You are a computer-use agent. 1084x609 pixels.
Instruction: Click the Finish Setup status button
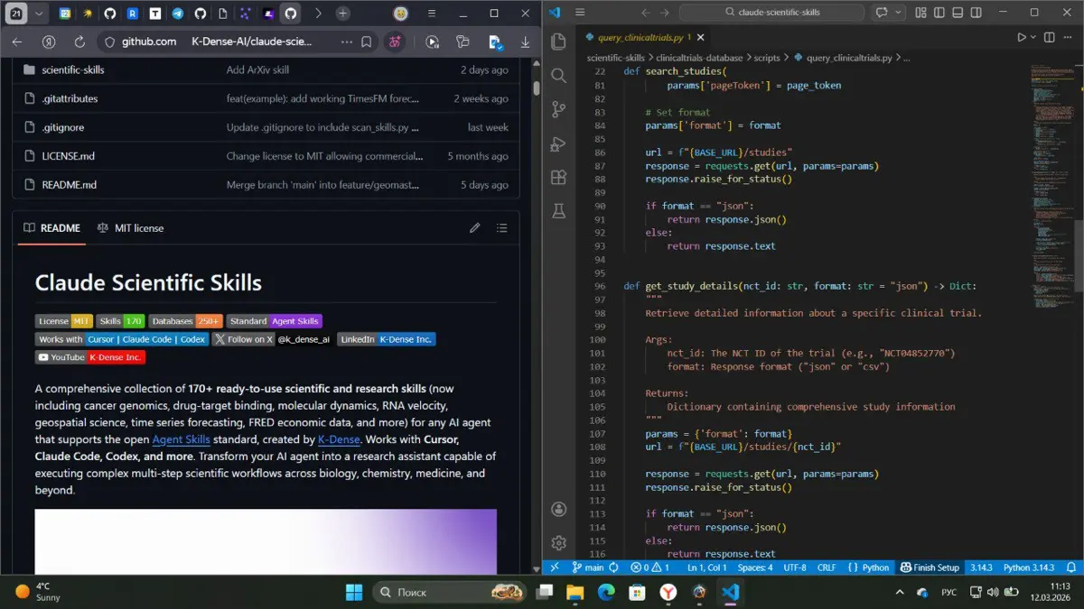click(x=930, y=567)
